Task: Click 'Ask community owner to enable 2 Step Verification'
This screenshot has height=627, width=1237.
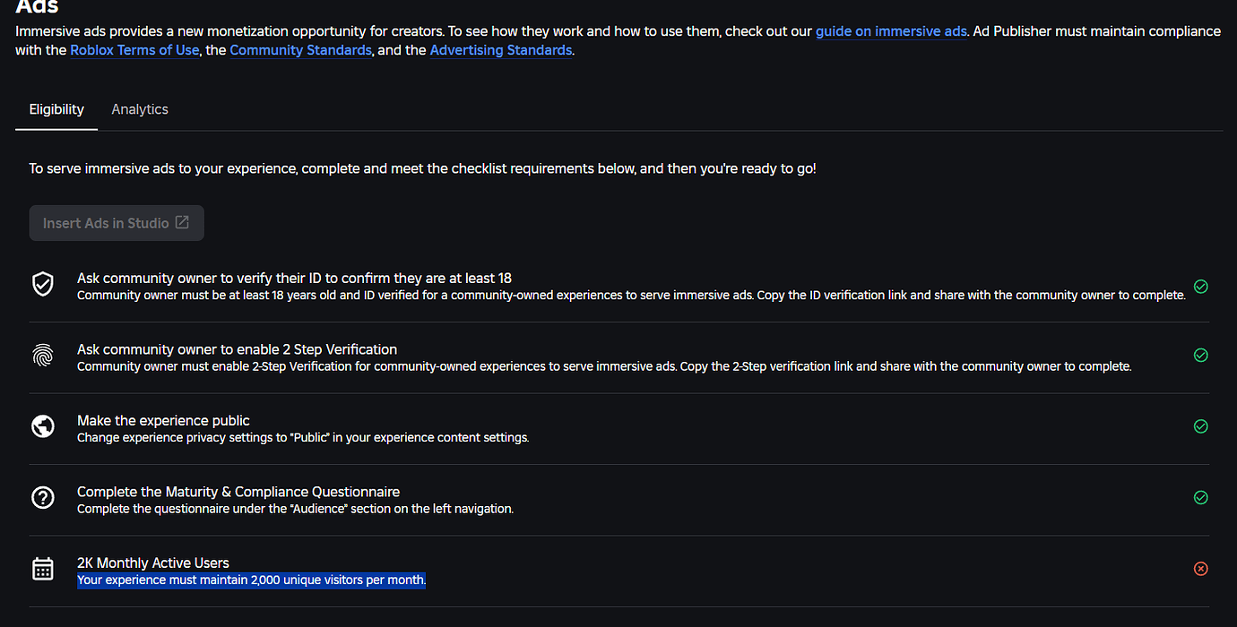Action: pos(237,349)
